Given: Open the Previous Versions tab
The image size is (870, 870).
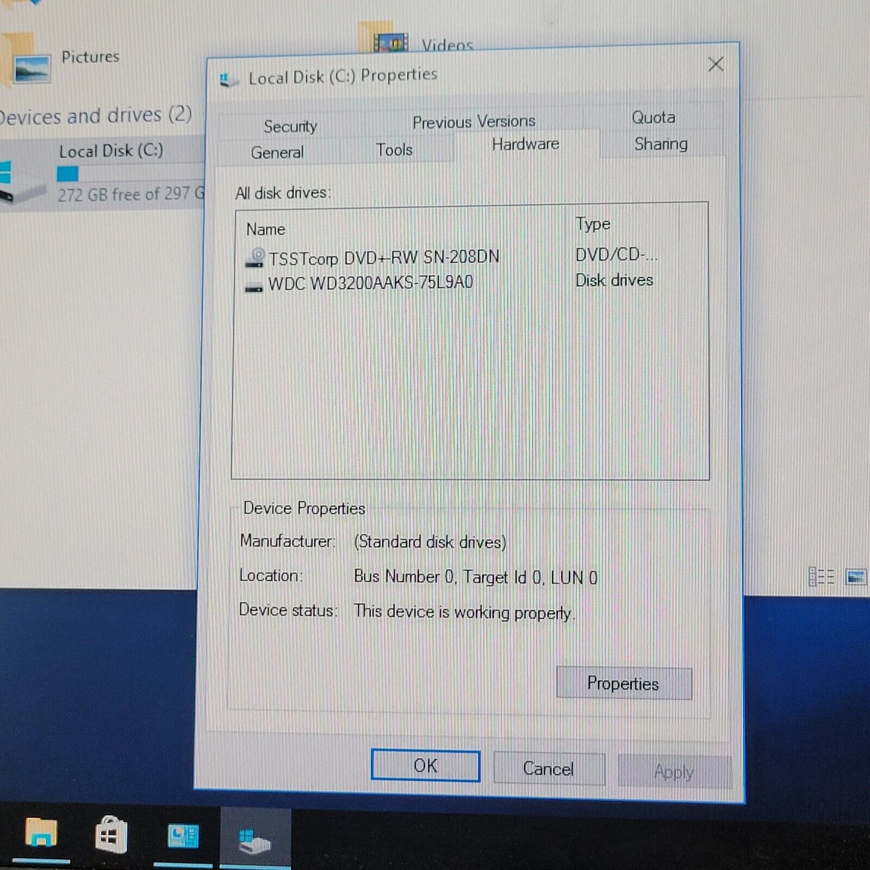Looking at the screenshot, I should [474, 122].
